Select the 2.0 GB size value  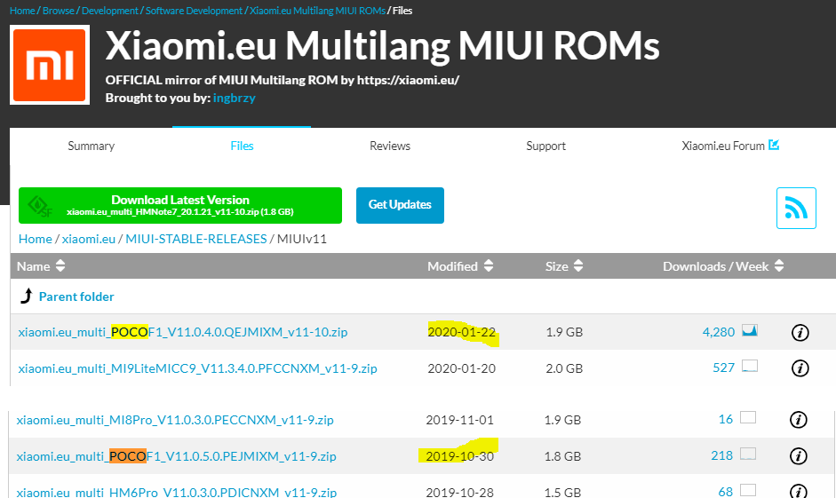564,368
